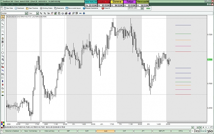Screen dimensions: 214x134
Task: Select the text label tool
Action: tap(3, 35)
